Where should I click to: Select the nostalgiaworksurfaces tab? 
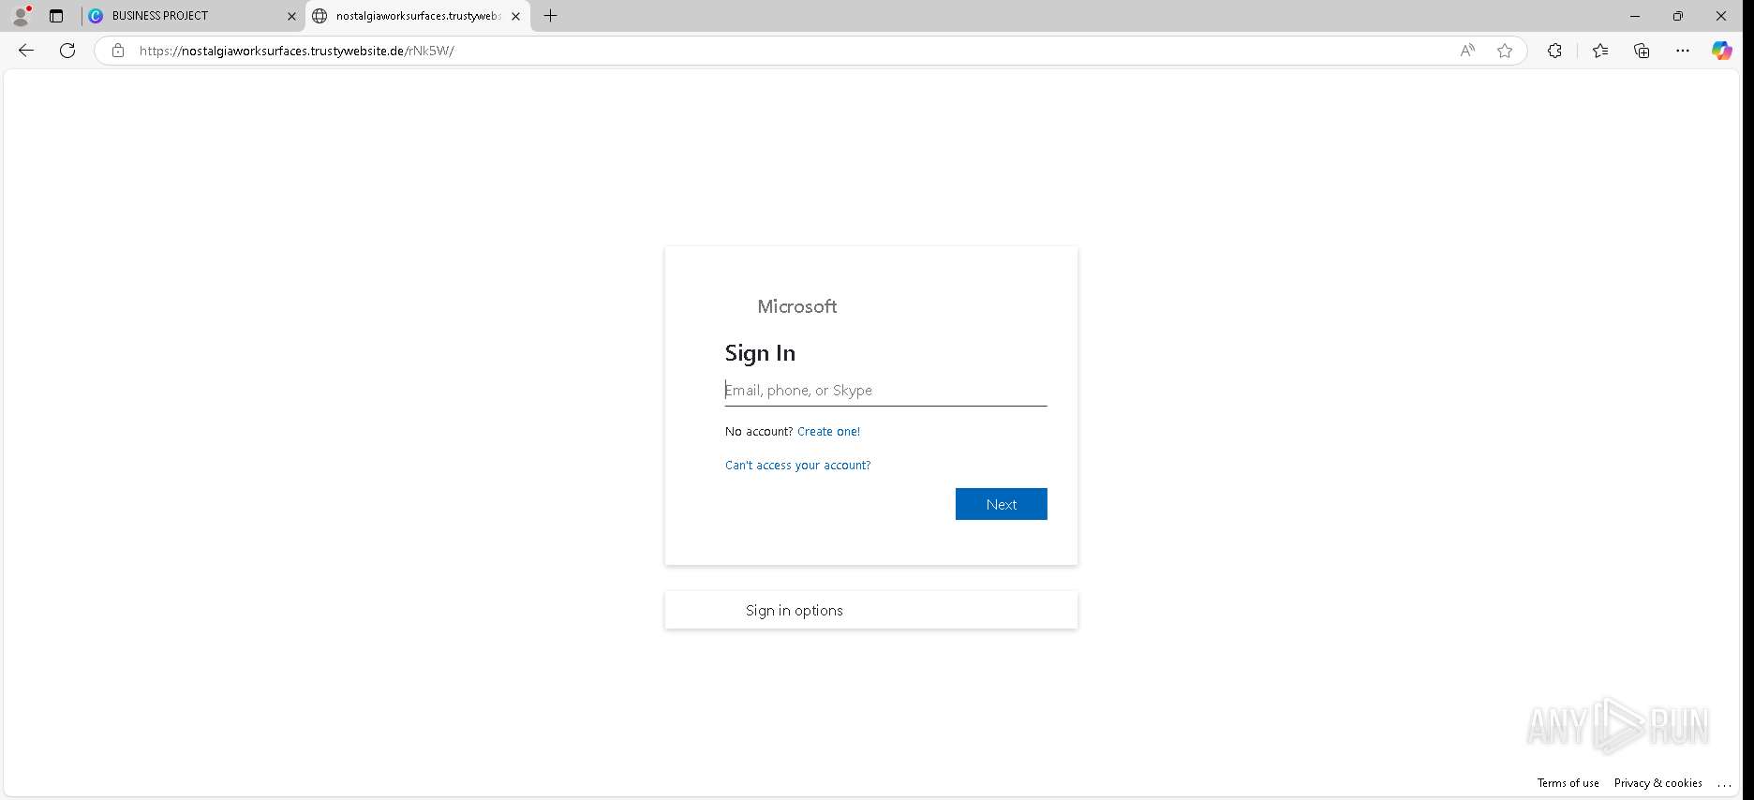point(418,16)
